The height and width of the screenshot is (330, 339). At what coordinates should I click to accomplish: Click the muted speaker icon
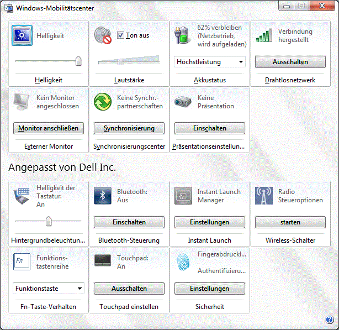(x=103, y=35)
